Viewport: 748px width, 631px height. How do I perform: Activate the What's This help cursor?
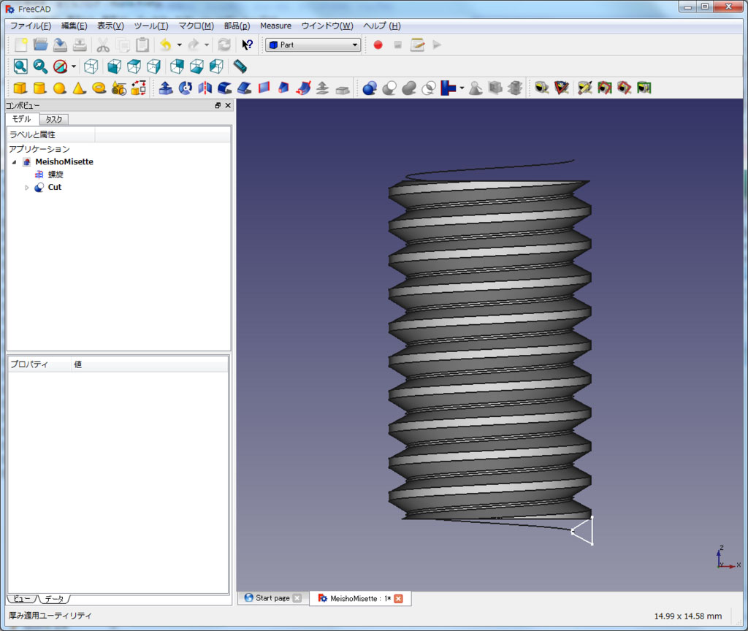tap(247, 45)
